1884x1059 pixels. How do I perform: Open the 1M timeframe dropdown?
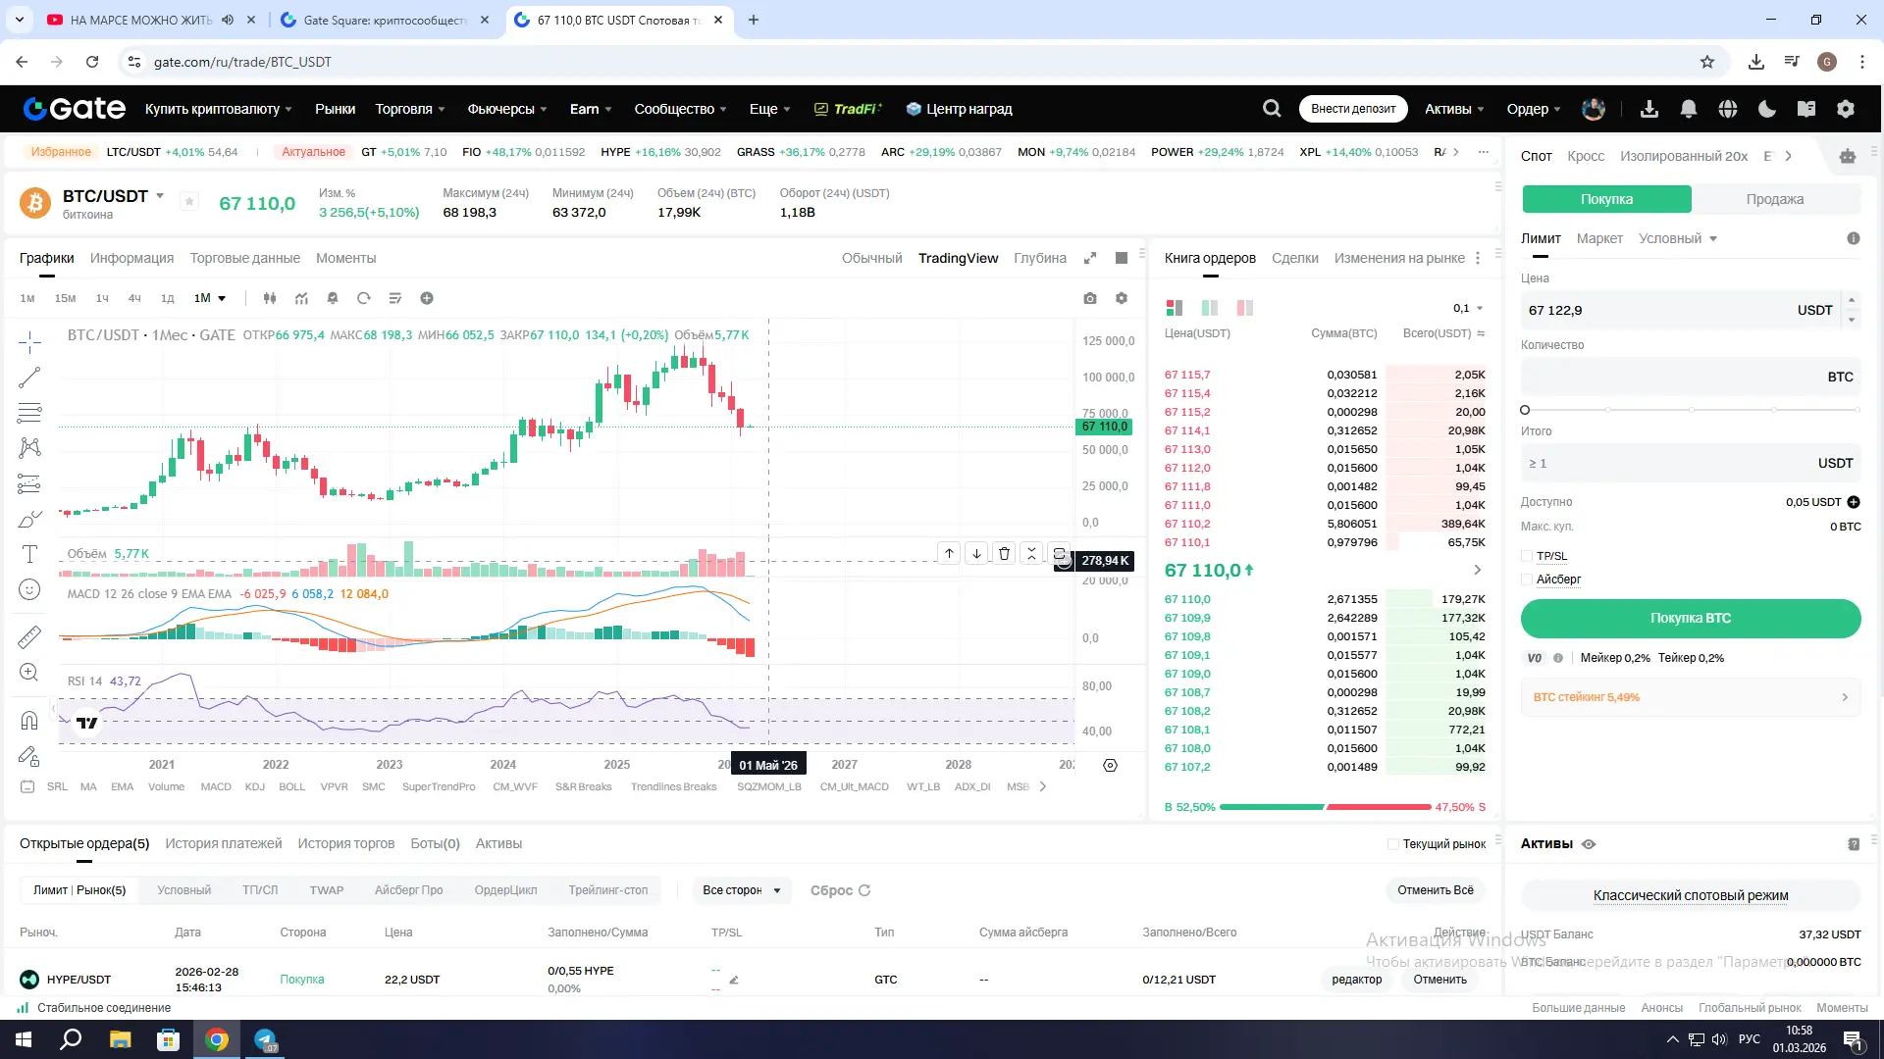pyautogui.click(x=210, y=298)
